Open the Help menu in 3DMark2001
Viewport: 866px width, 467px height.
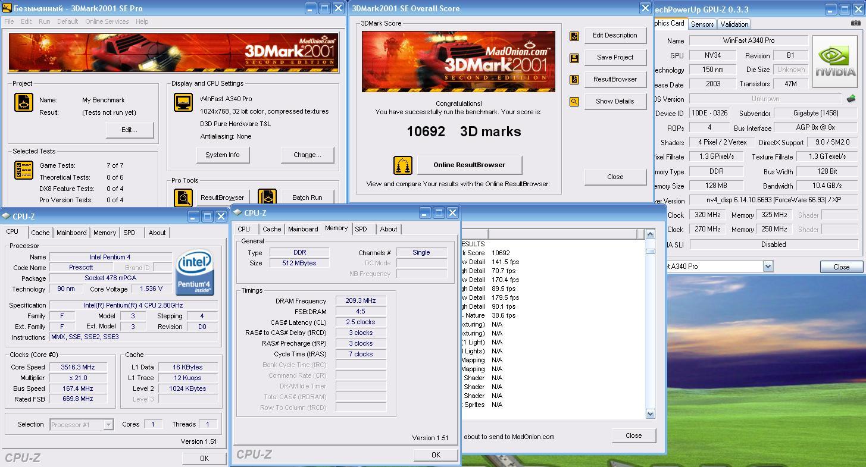[142, 21]
